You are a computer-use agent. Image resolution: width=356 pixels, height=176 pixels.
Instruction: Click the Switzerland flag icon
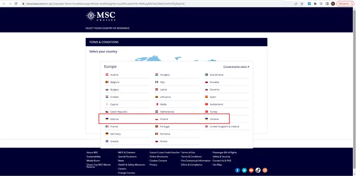pos(207,104)
